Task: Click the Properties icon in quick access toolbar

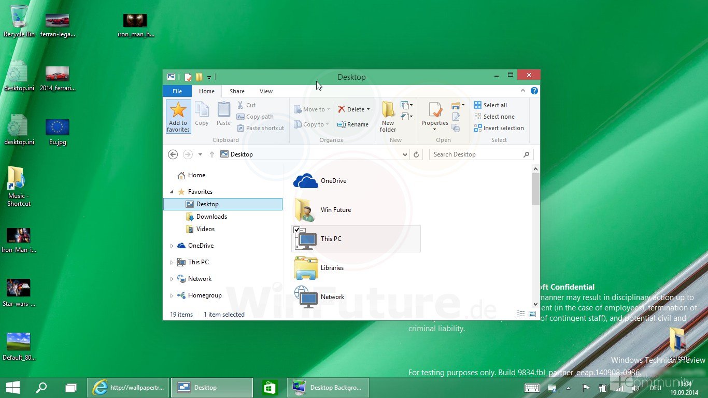Action: click(188, 77)
